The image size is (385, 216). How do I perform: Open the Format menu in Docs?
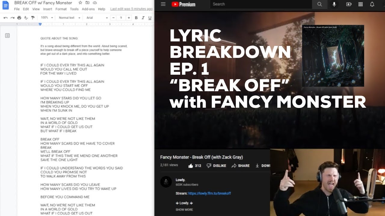click(x=61, y=9)
